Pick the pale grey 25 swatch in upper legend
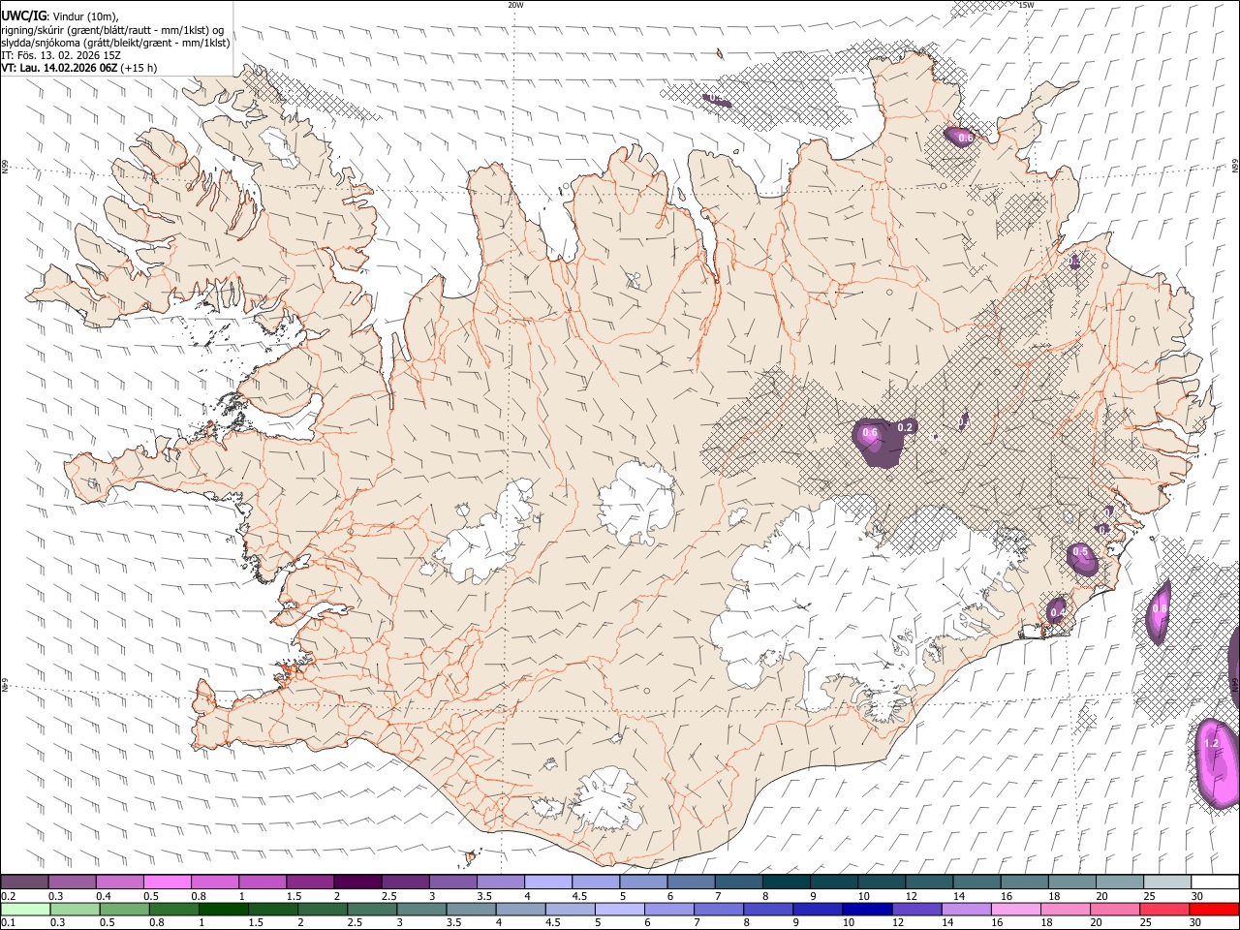 click(1166, 883)
